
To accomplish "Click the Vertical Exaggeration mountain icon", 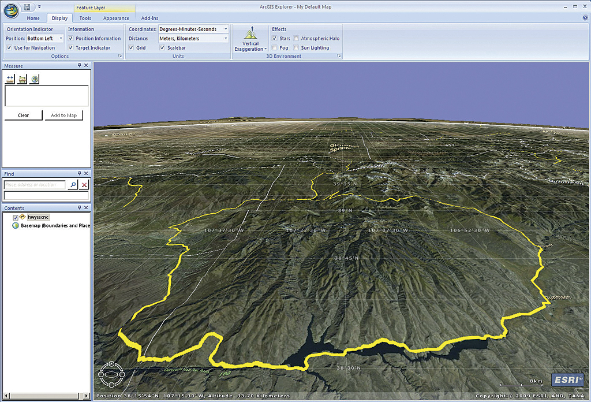I will [250, 33].
